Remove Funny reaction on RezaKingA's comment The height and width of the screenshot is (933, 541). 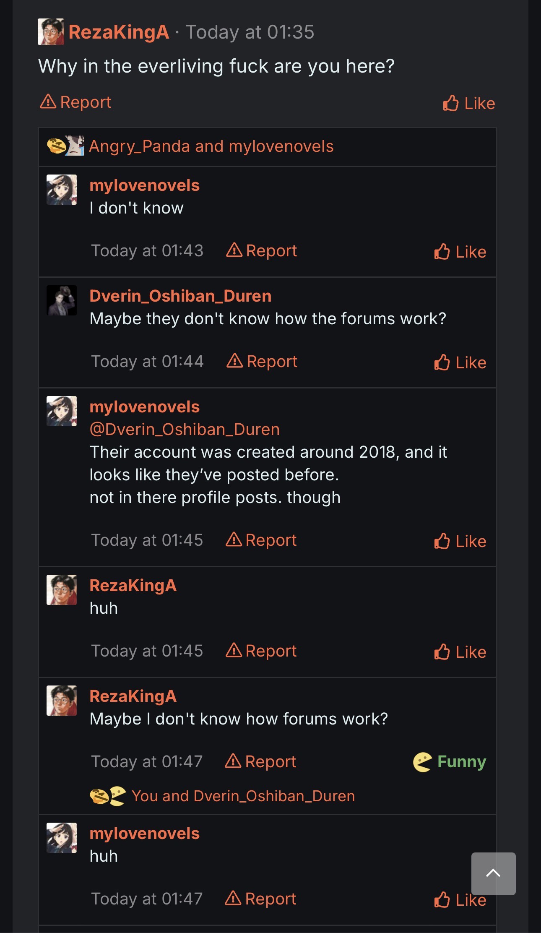[450, 761]
